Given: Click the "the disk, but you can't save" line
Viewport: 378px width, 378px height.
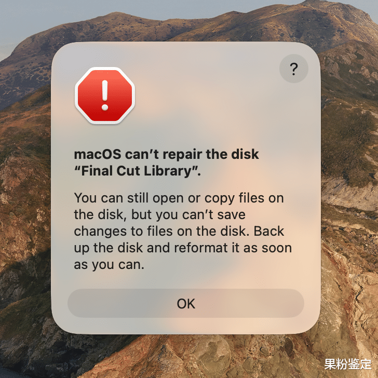Looking at the screenshot, I should tap(159, 214).
